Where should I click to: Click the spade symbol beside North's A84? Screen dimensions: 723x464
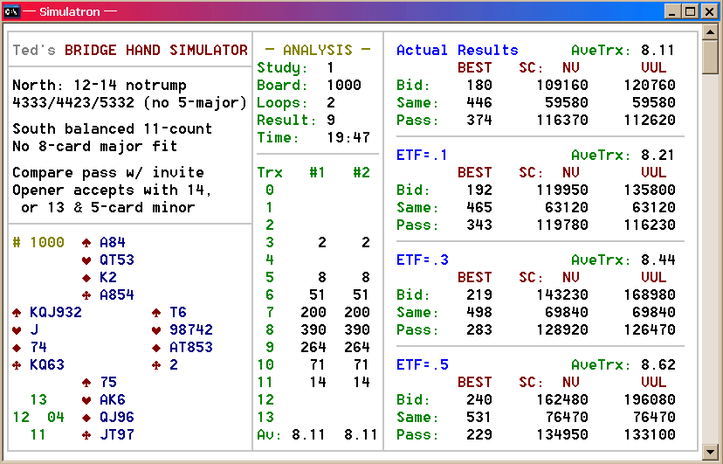86,243
